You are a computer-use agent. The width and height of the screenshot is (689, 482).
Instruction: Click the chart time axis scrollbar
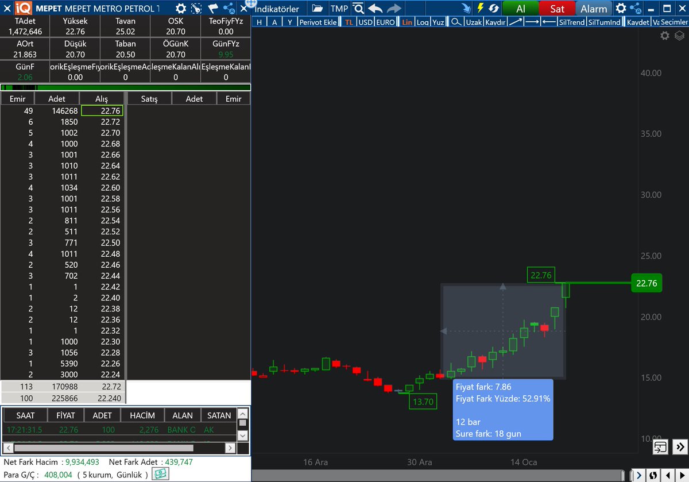(x=438, y=476)
